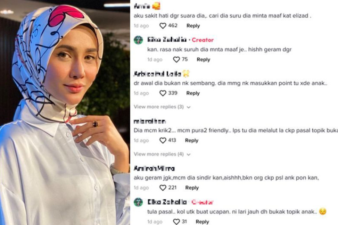This screenshot has width=338, height=225.
Task: Reply to 'Dia mcm krik2' comment
Action: pos(192,141)
